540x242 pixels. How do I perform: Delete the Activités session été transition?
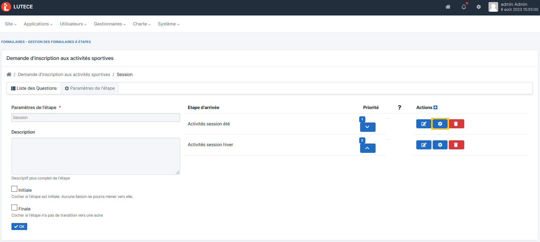point(456,124)
